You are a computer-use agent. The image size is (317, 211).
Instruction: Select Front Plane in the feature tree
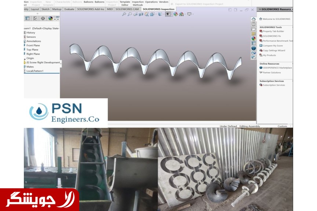33,45
